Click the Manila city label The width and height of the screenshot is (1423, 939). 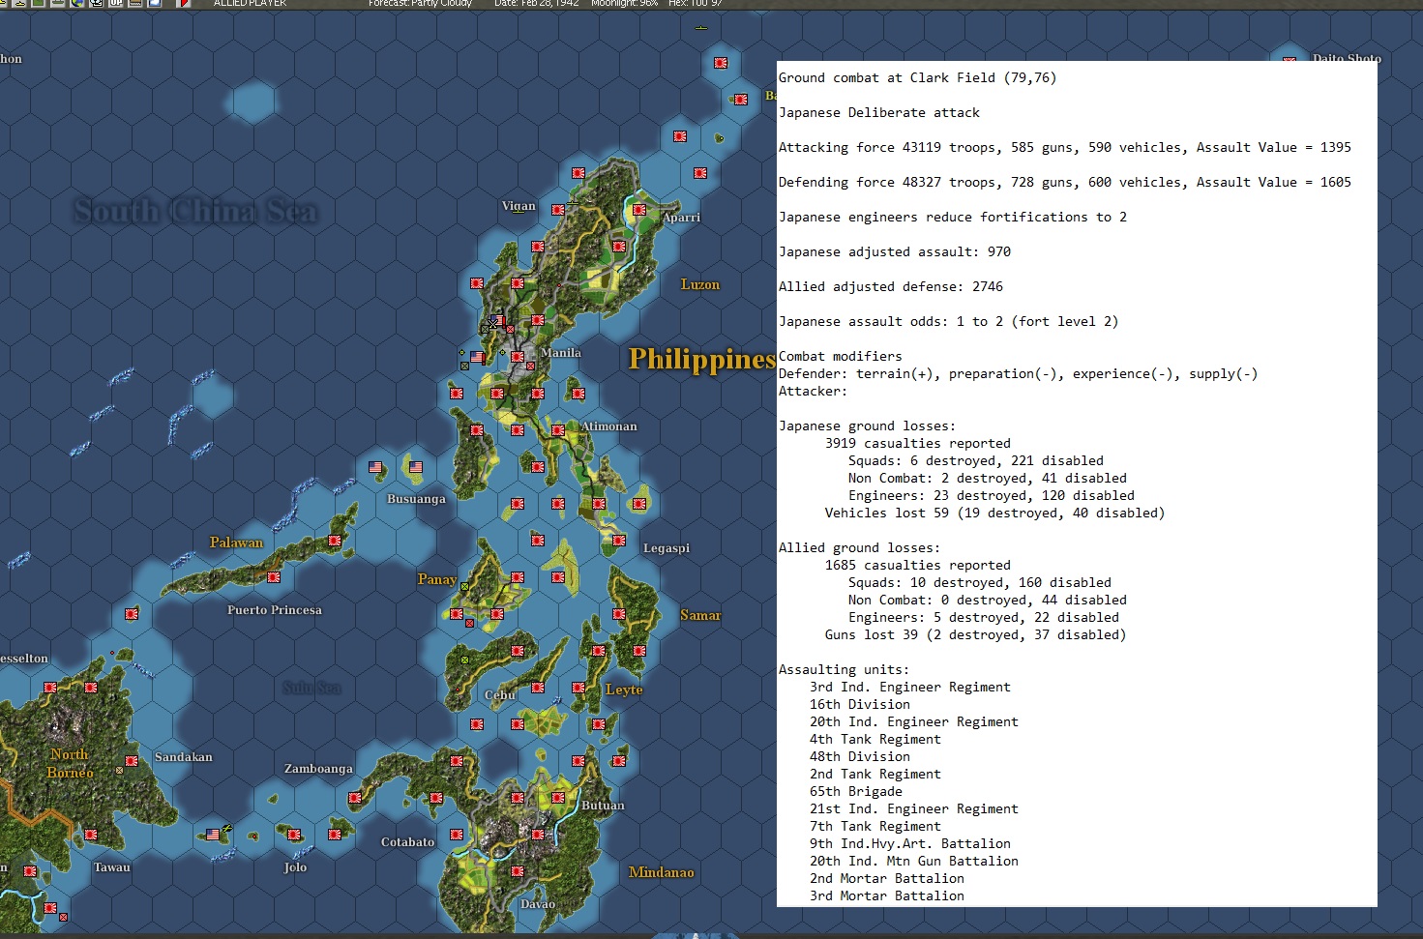tap(561, 353)
